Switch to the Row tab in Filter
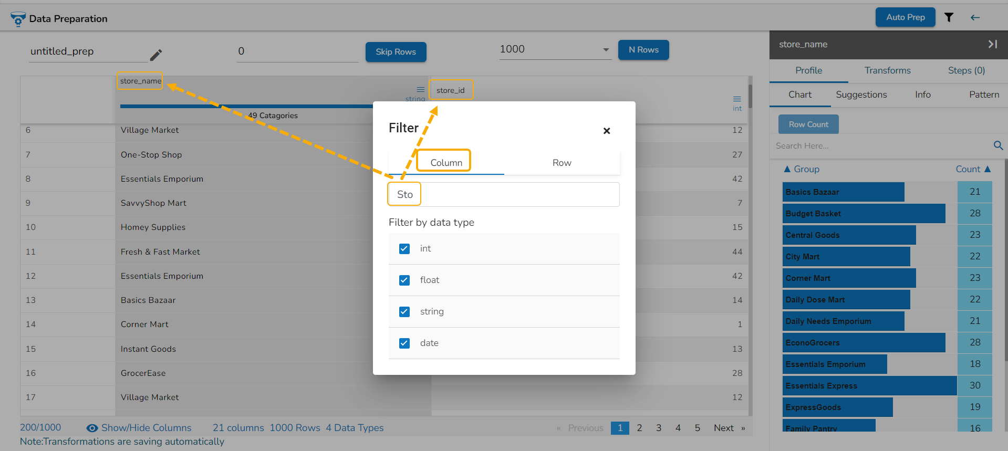 click(562, 163)
